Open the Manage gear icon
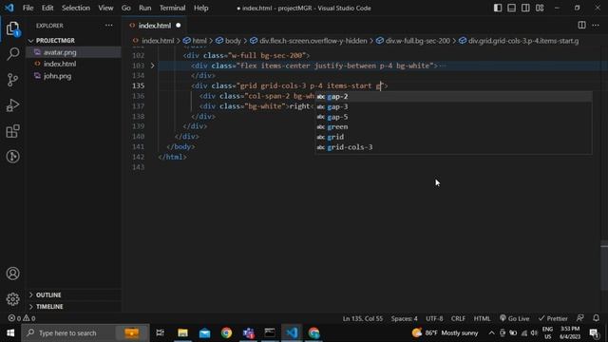This screenshot has height=342, width=608. coord(12,299)
